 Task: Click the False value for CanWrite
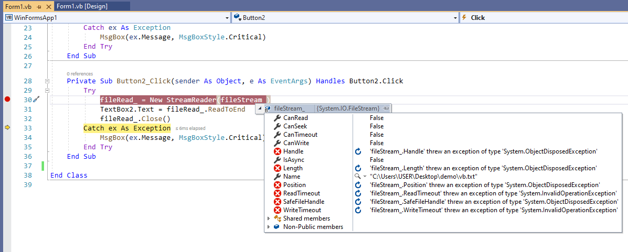[x=377, y=143]
